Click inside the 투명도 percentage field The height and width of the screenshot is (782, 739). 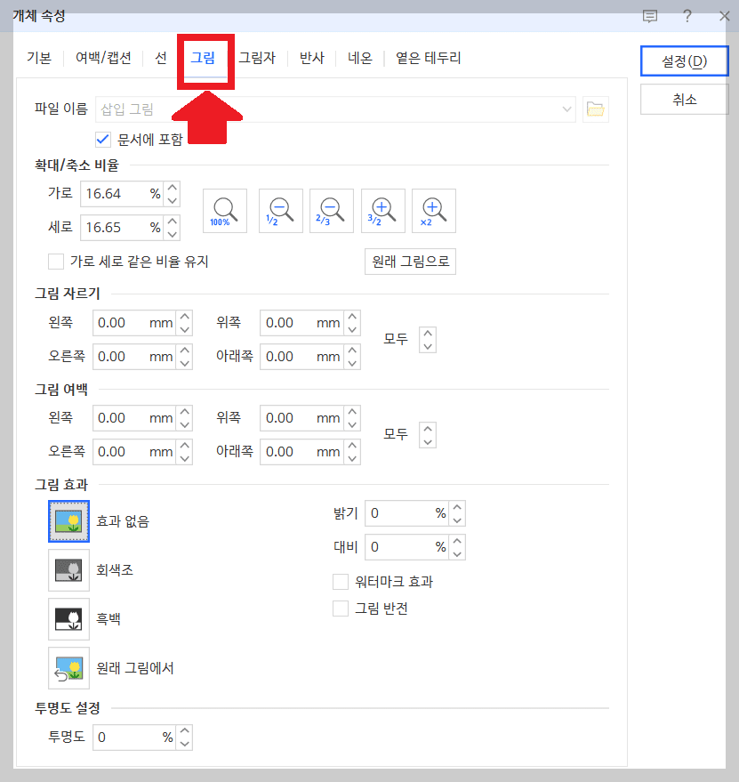[132, 737]
